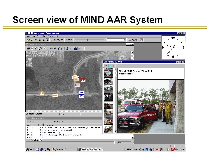
Task: Log list scroll down arrow
Action: pyautogui.click(x=132, y=137)
